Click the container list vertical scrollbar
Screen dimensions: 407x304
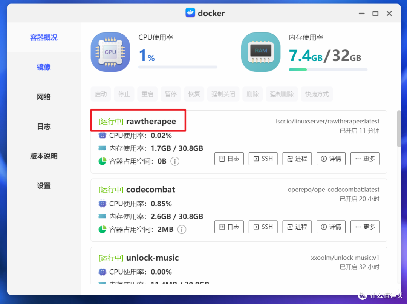click(x=399, y=129)
